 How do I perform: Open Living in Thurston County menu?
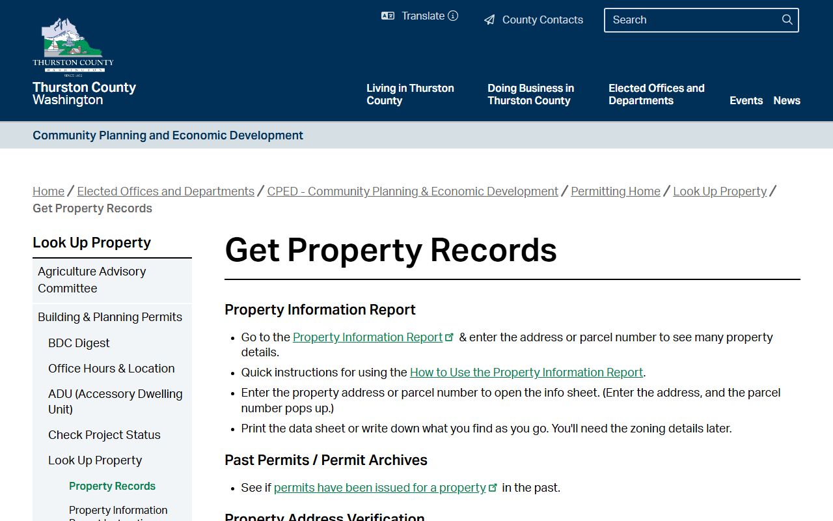(x=410, y=94)
